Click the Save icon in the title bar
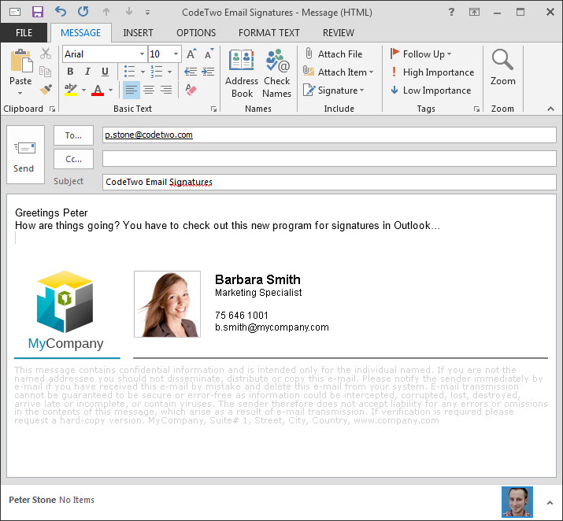 pyautogui.click(x=38, y=12)
